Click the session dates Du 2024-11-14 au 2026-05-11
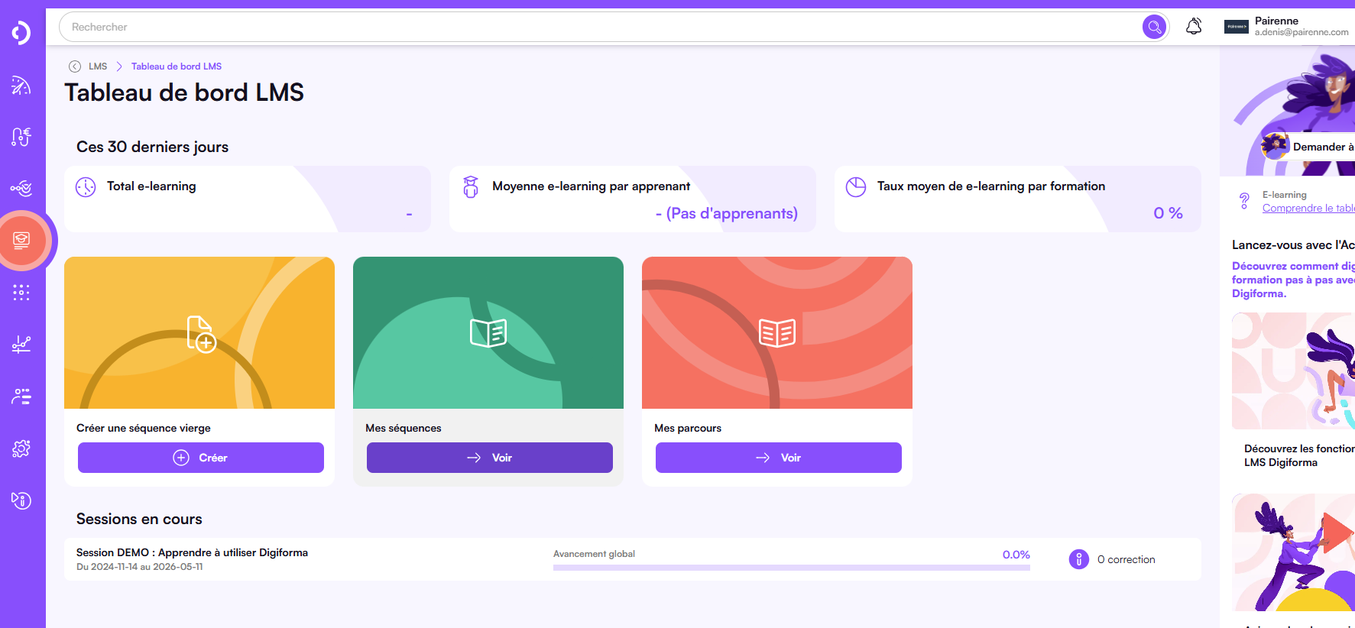Image resolution: width=1355 pixels, height=628 pixels. 140,567
